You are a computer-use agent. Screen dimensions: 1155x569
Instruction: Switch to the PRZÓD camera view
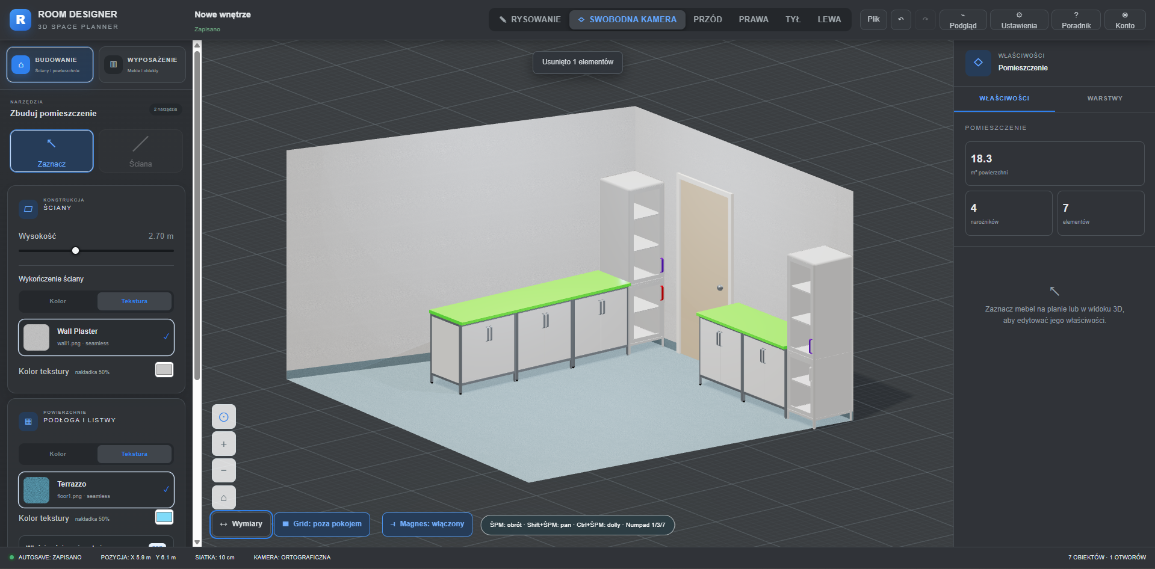point(708,19)
